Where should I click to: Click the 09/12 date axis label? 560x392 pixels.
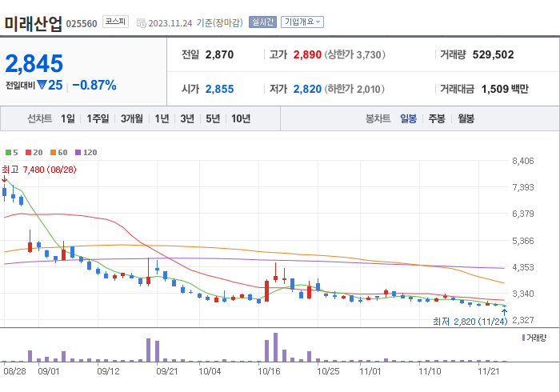coord(108,371)
